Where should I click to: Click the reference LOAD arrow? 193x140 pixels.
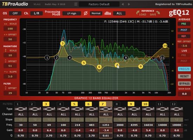click(x=138, y=12)
